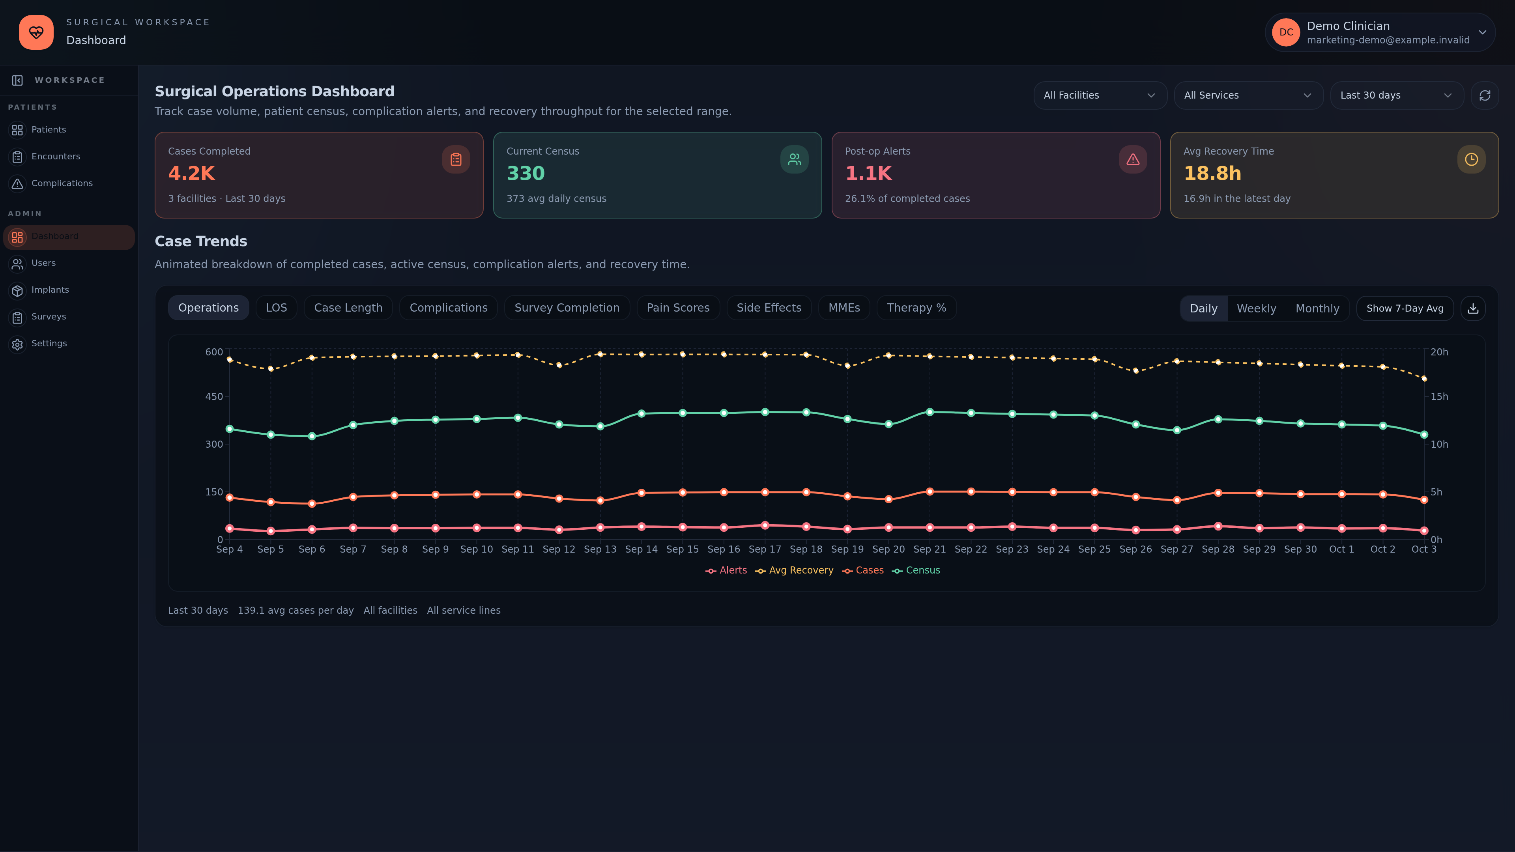The image size is (1515, 852).
Task: Click the DC user avatar
Action: click(x=1286, y=32)
